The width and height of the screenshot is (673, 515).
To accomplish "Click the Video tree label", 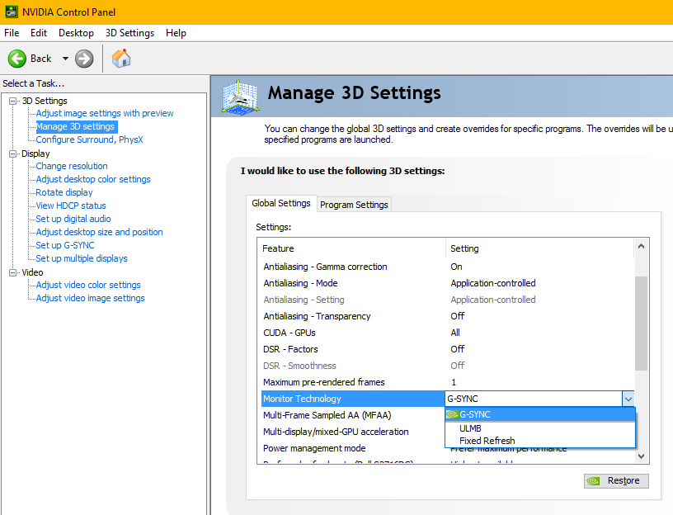I will pyautogui.click(x=32, y=272).
